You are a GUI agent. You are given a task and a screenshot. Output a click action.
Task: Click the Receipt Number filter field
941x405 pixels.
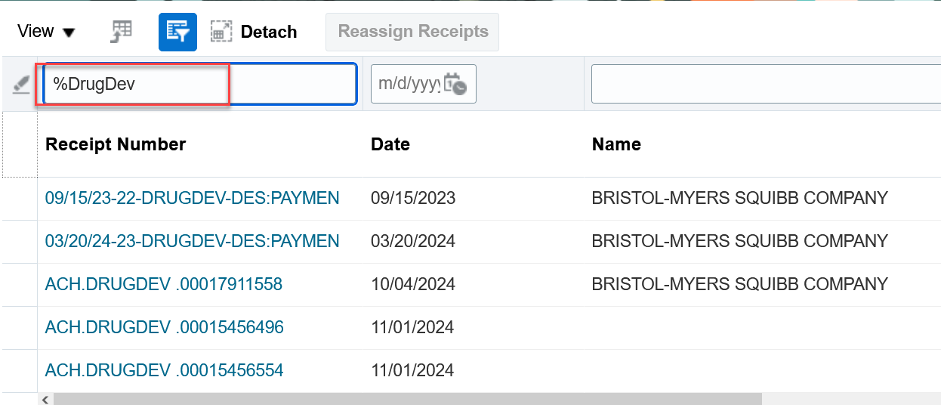(x=199, y=83)
